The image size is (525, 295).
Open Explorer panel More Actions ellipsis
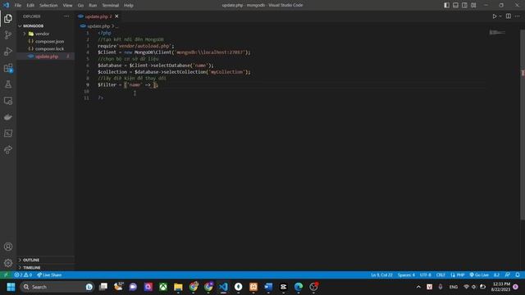[66, 16]
